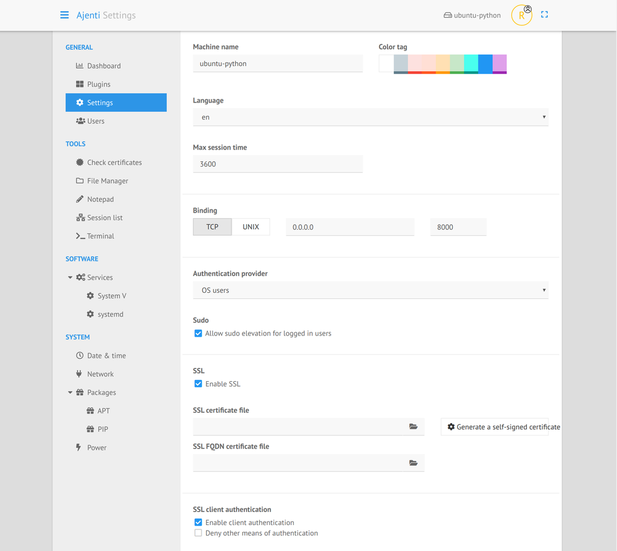The height and width of the screenshot is (551, 617).
Task: Check Deny other means of authentication
Action: click(x=198, y=532)
